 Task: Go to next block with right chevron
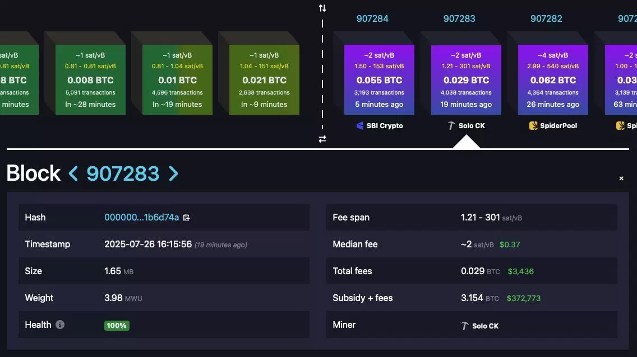pyautogui.click(x=173, y=173)
